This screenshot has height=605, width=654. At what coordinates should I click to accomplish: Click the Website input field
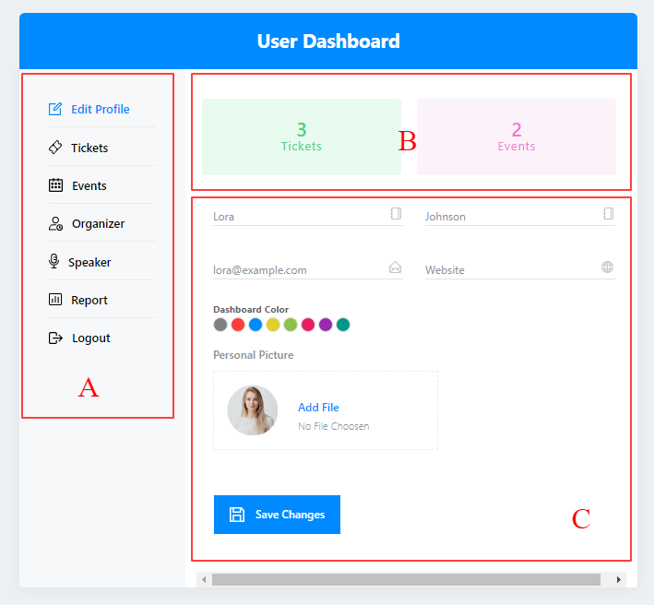coord(520,270)
